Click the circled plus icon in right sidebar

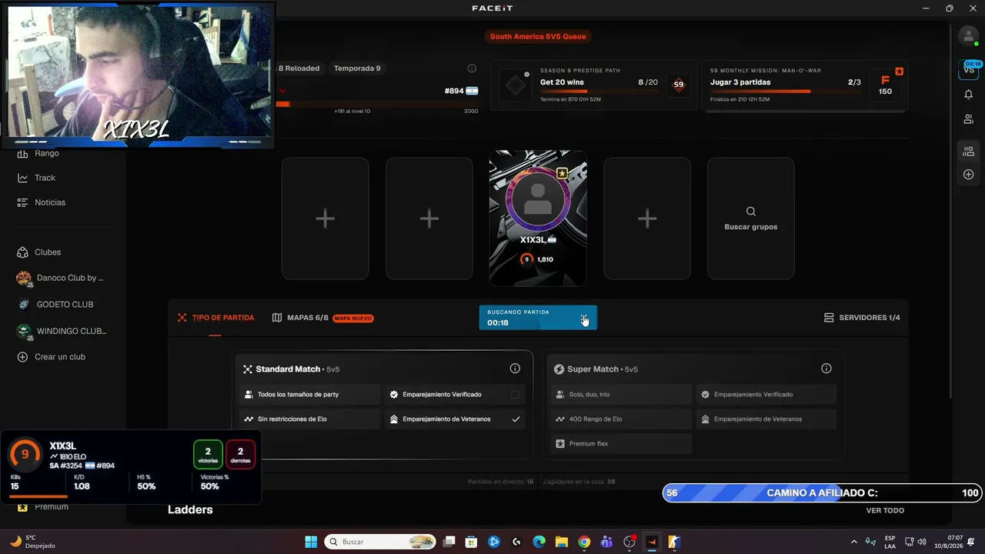click(968, 175)
